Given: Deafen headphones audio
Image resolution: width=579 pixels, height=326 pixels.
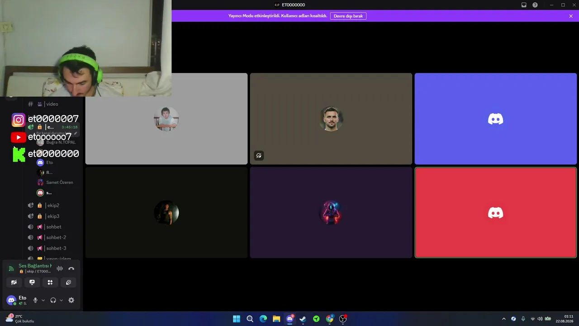Looking at the screenshot, I should coord(53,300).
